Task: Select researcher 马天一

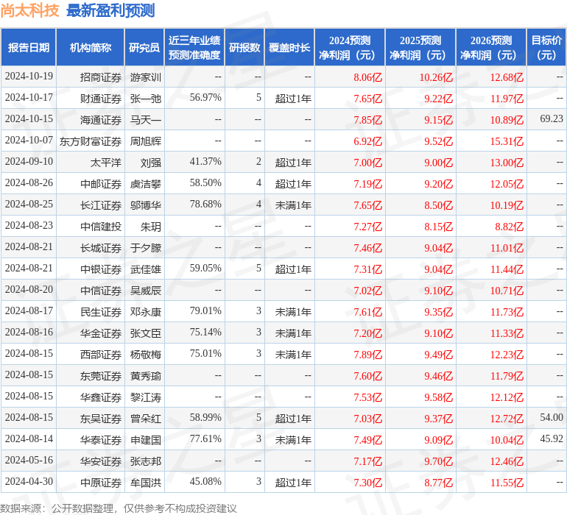Action: pyautogui.click(x=145, y=120)
